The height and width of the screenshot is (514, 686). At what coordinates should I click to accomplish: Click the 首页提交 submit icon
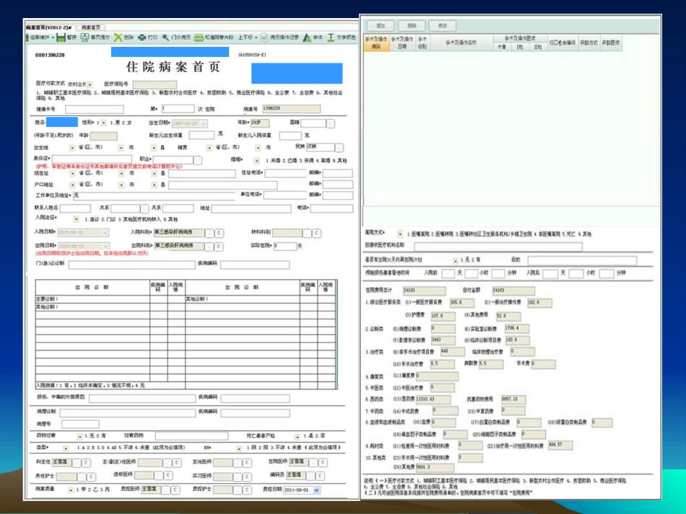[84, 37]
